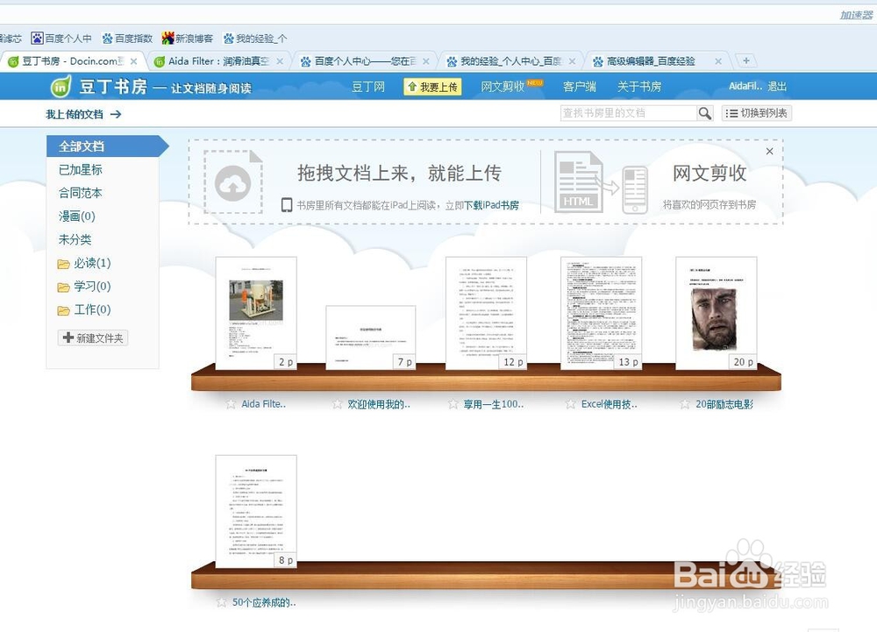Star the 20部励志电影 document
The width and height of the screenshot is (877, 632).
click(x=685, y=404)
